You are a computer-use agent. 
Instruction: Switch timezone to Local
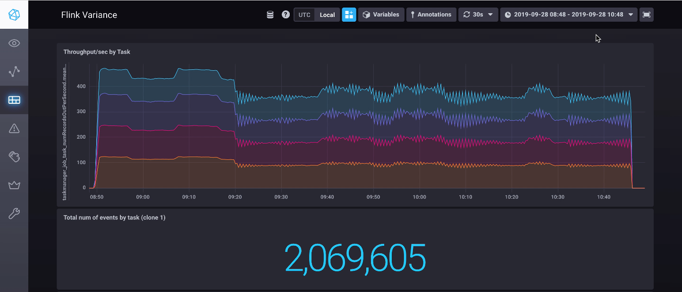pos(327,15)
